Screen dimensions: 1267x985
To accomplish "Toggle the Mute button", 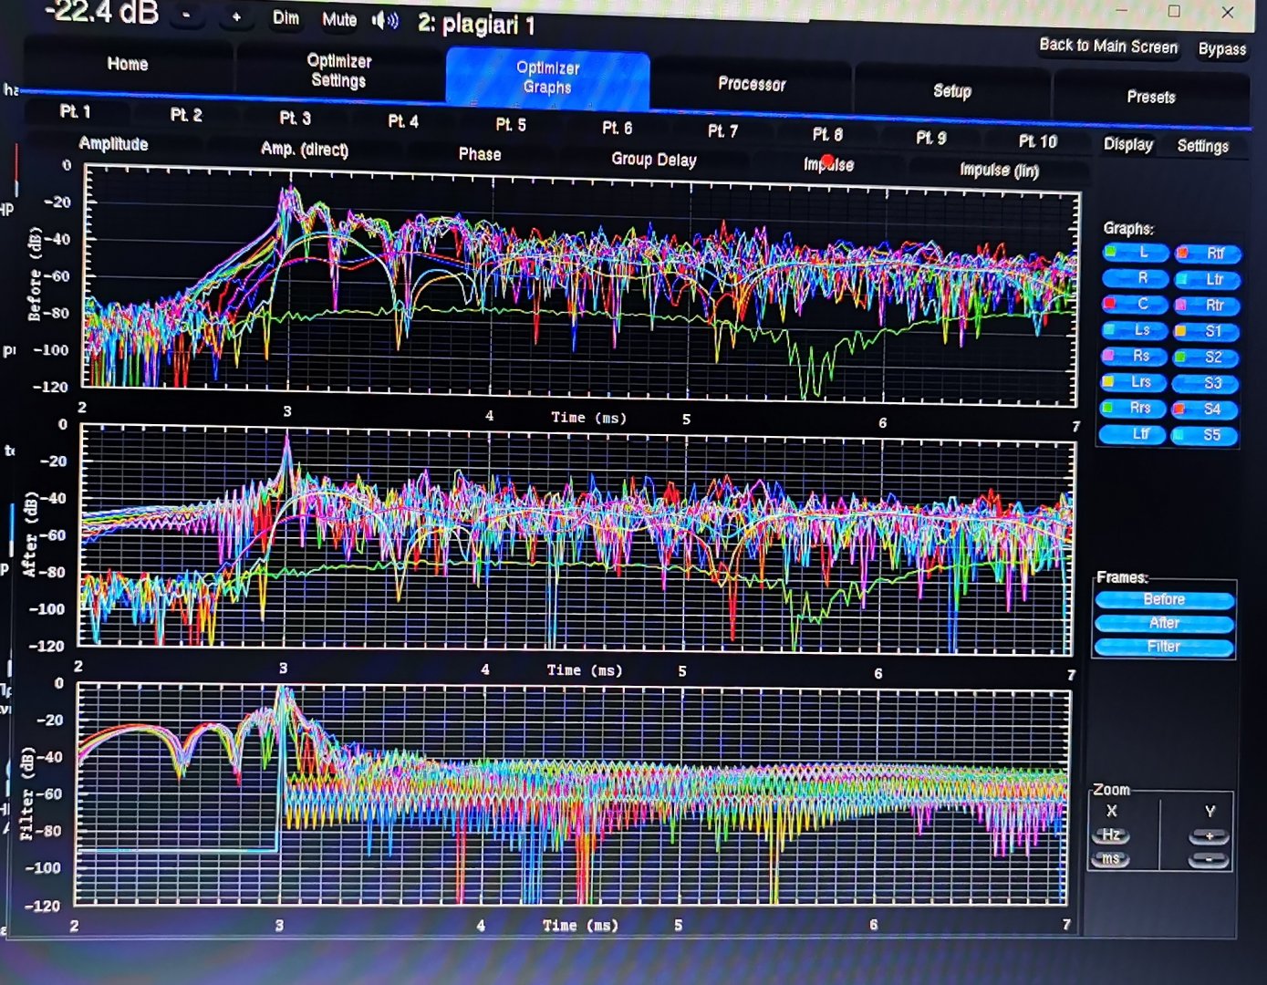I will (338, 19).
